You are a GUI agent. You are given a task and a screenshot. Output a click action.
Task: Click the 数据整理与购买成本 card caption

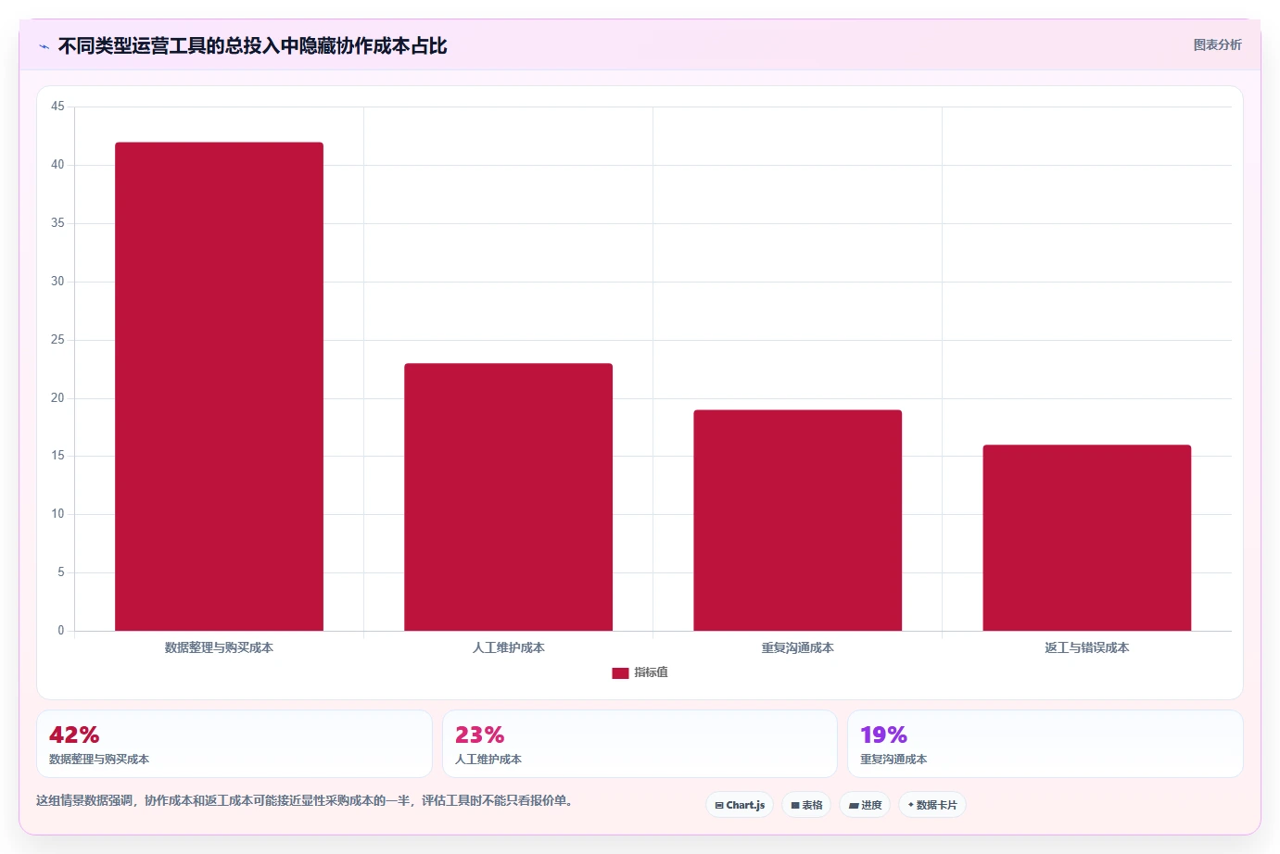pos(99,759)
